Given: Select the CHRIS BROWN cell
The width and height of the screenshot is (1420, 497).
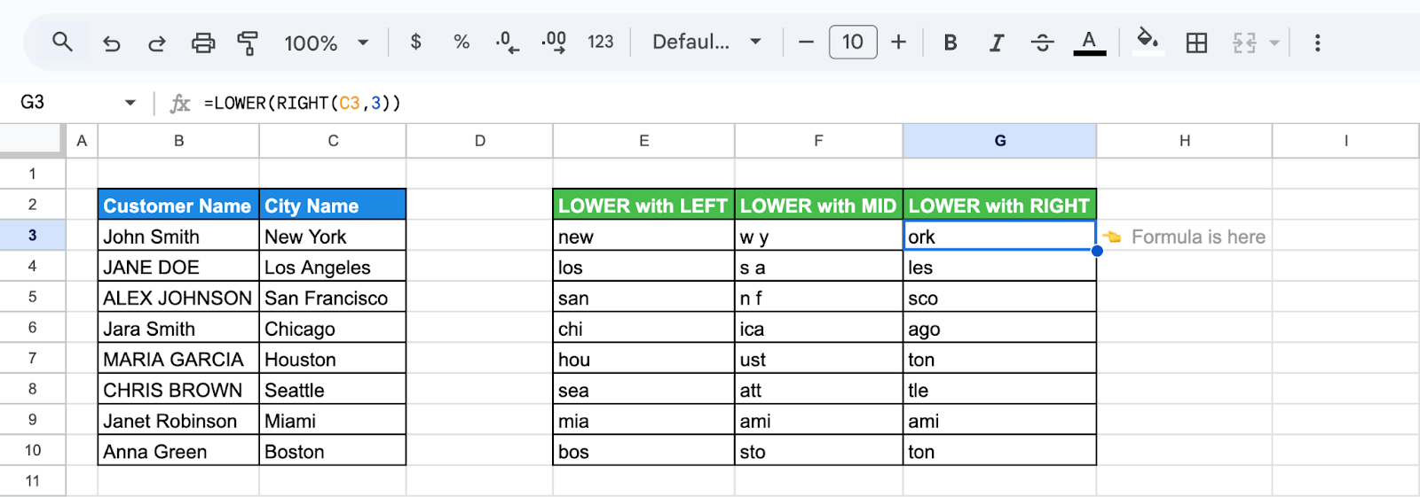Looking at the screenshot, I should (x=178, y=389).
